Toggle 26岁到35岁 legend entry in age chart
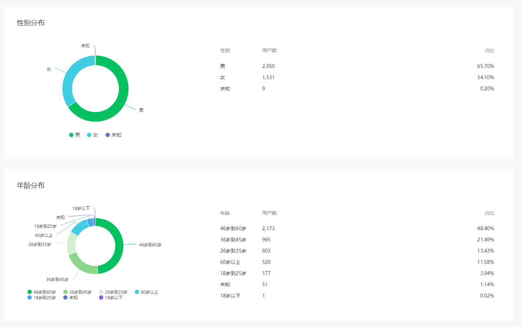This screenshot has width=522, height=327. 113,292
